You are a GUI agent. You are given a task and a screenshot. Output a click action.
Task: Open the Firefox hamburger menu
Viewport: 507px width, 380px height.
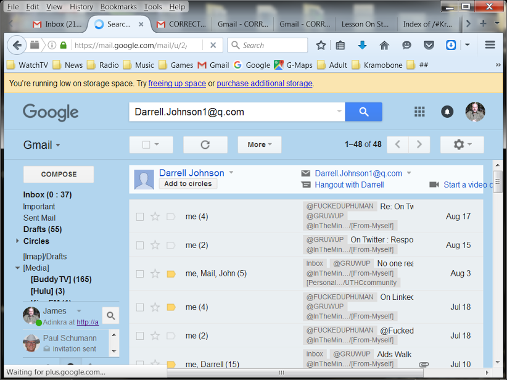coord(490,45)
